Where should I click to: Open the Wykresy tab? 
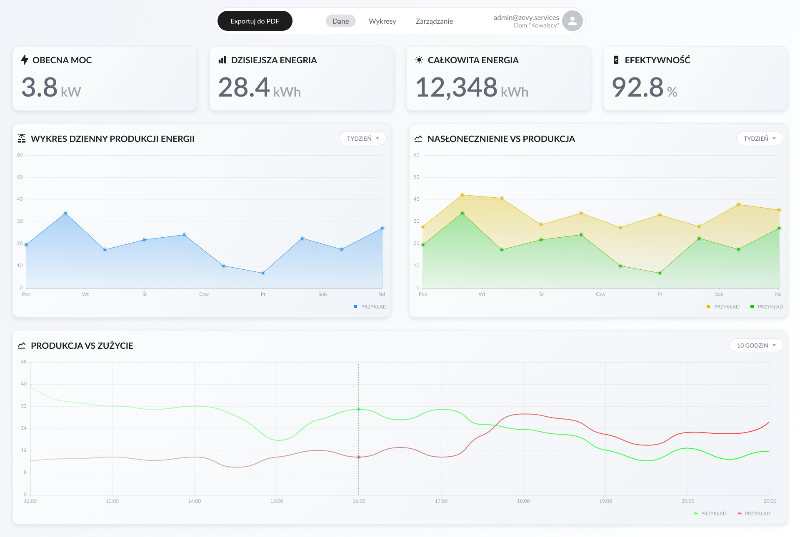[382, 21]
